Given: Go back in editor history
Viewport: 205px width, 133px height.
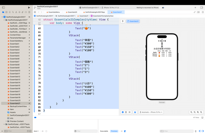Looking at the screenshot, I should [x=39, y=12].
